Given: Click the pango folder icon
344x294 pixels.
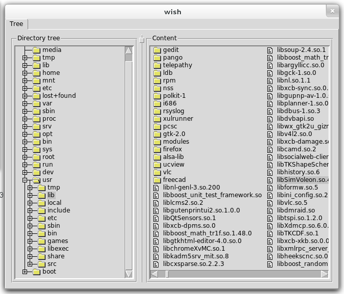Looking at the screenshot, I should 157,58.
